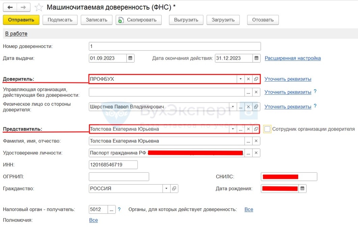Open calendar for Дата окончания действия
The height and width of the screenshot is (230, 358).
click(256, 58)
